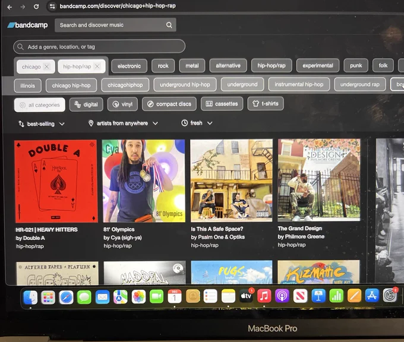Screen dimensions: 404x342
Task: Open Apple TV from the dock
Action: click(x=246, y=296)
